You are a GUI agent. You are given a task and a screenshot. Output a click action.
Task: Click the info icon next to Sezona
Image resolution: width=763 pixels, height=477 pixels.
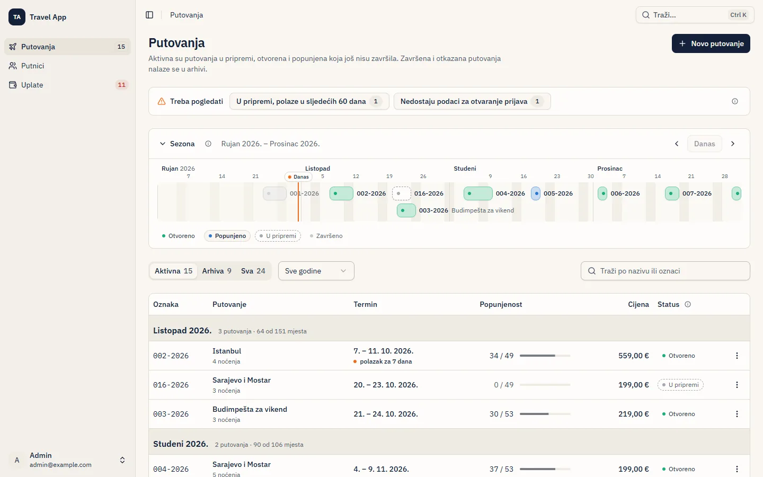pos(208,144)
